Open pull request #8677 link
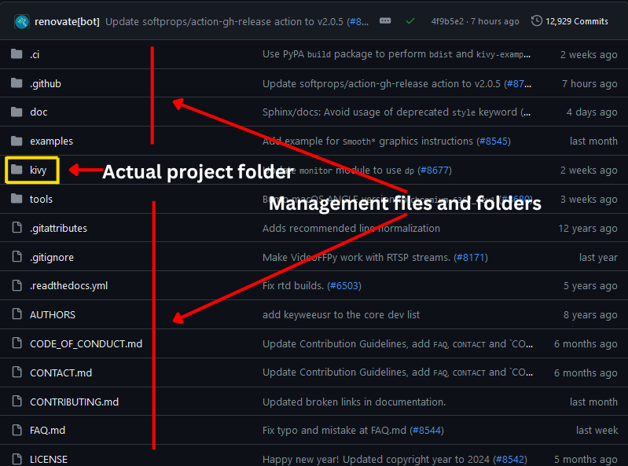This screenshot has height=466, width=628. point(435,171)
